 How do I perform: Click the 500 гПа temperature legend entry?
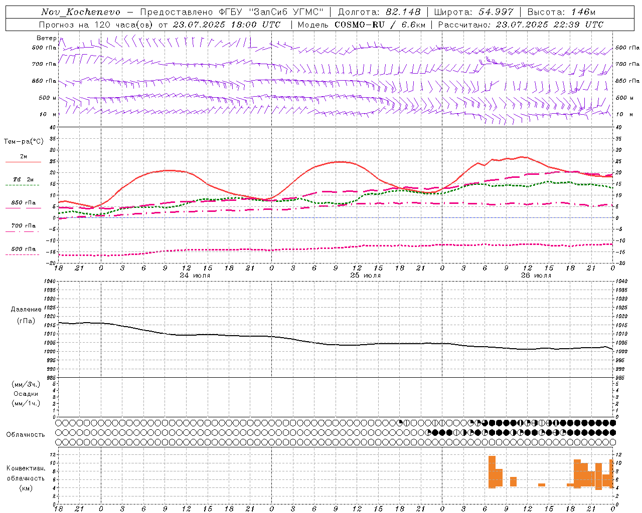point(24,249)
